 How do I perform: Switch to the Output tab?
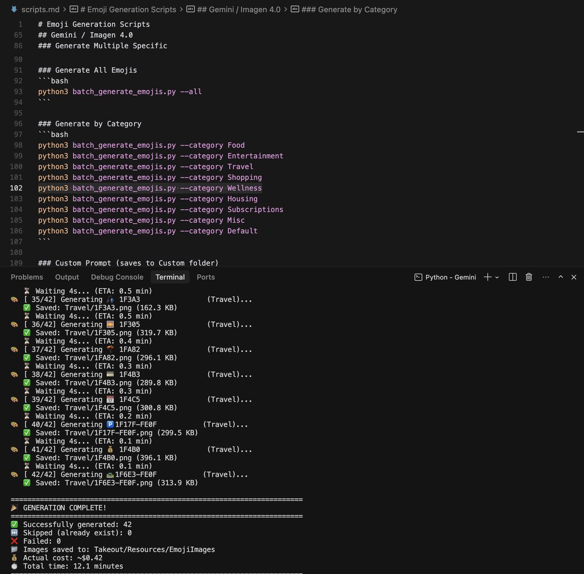[67, 277]
